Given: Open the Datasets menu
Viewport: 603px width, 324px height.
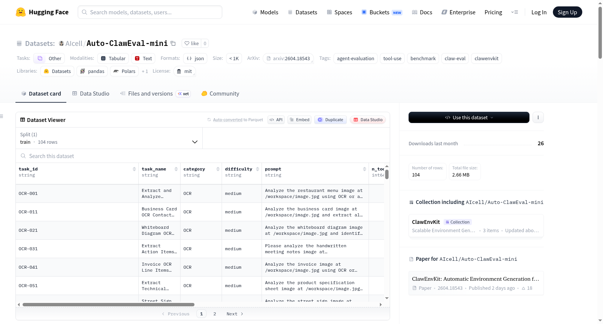Looking at the screenshot, I should tap(302, 12).
